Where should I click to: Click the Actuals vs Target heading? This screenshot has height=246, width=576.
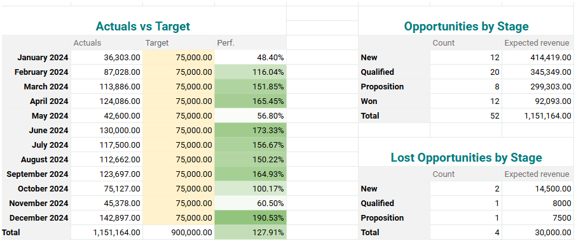(143, 27)
